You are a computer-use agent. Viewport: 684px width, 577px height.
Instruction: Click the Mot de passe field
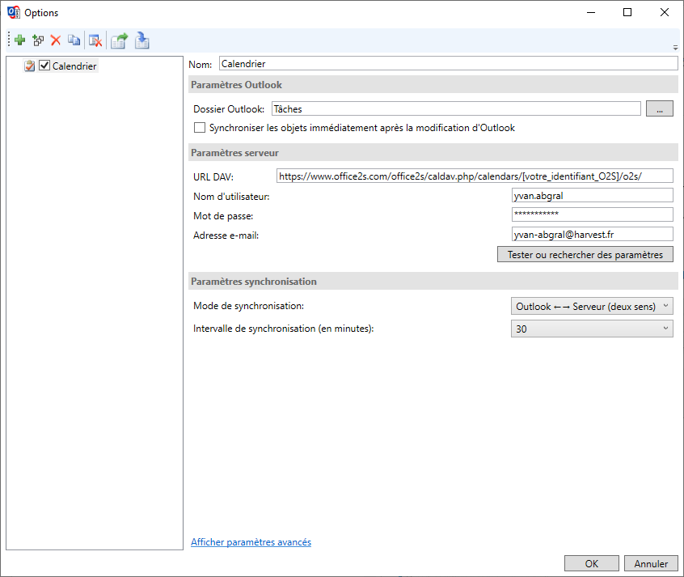592,214
